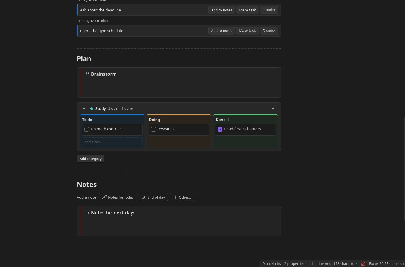Add a Notes for today note
The image size is (405, 267).
coord(118,197)
